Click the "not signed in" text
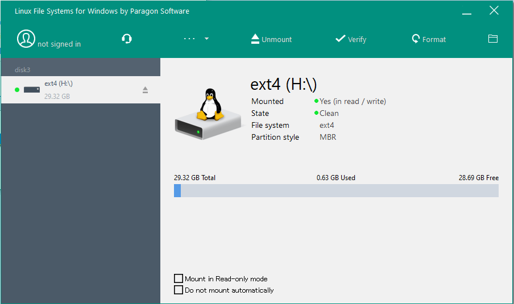This screenshot has height=304, width=514. click(x=59, y=44)
